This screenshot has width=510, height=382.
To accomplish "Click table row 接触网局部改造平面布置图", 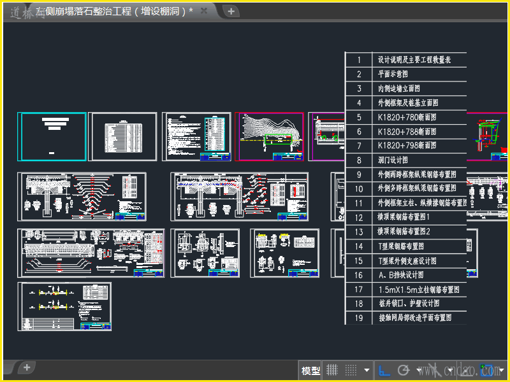I will coord(406,318).
